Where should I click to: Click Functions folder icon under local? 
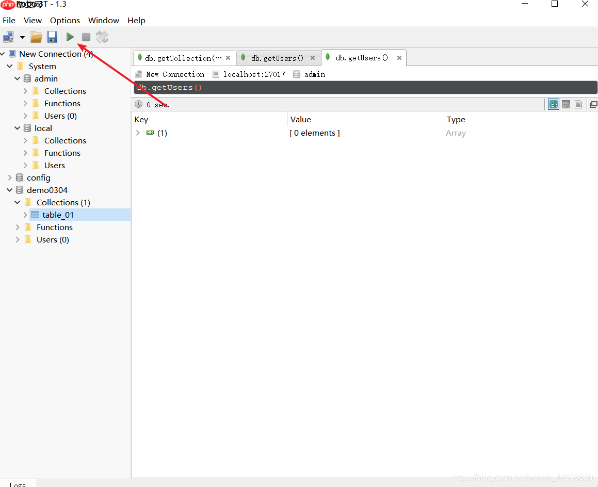(x=36, y=153)
